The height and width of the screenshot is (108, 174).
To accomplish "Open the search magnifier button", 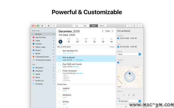I will [x=54, y=26].
